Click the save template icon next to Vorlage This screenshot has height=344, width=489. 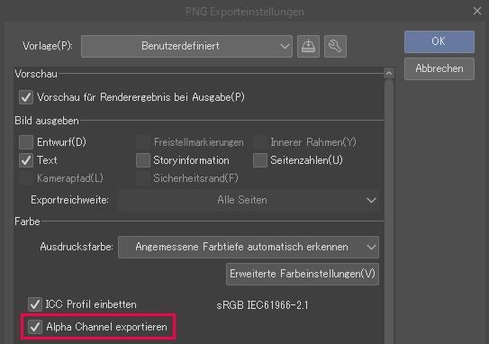(x=308, y=47)
